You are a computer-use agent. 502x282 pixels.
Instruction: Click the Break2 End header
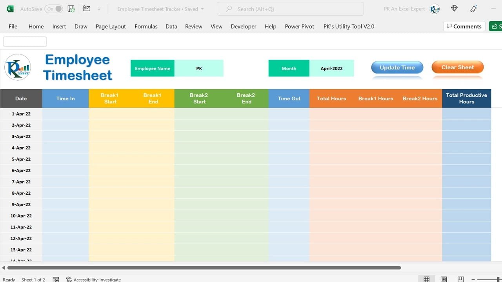point(246,98)
